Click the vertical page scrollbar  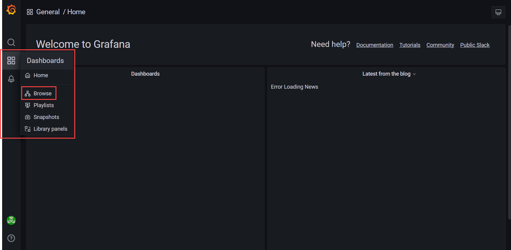click(509, 121)
